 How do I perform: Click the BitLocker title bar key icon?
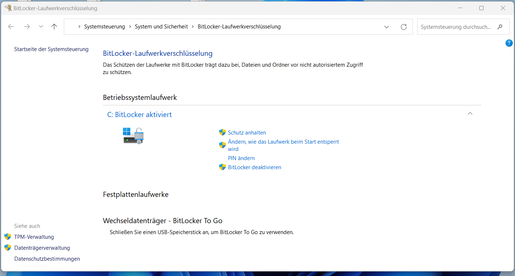point(8,8)
